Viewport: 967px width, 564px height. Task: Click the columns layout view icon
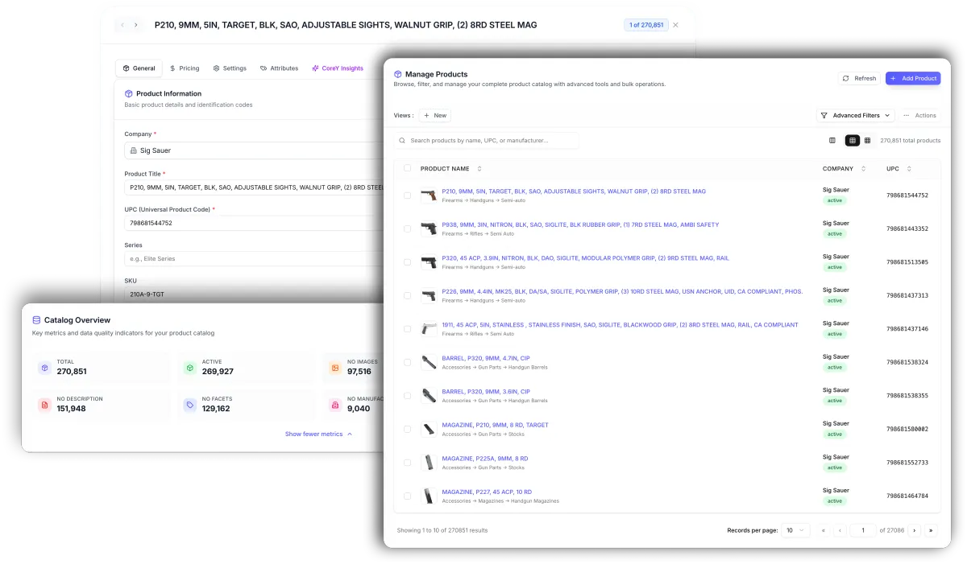coord(832,140)
